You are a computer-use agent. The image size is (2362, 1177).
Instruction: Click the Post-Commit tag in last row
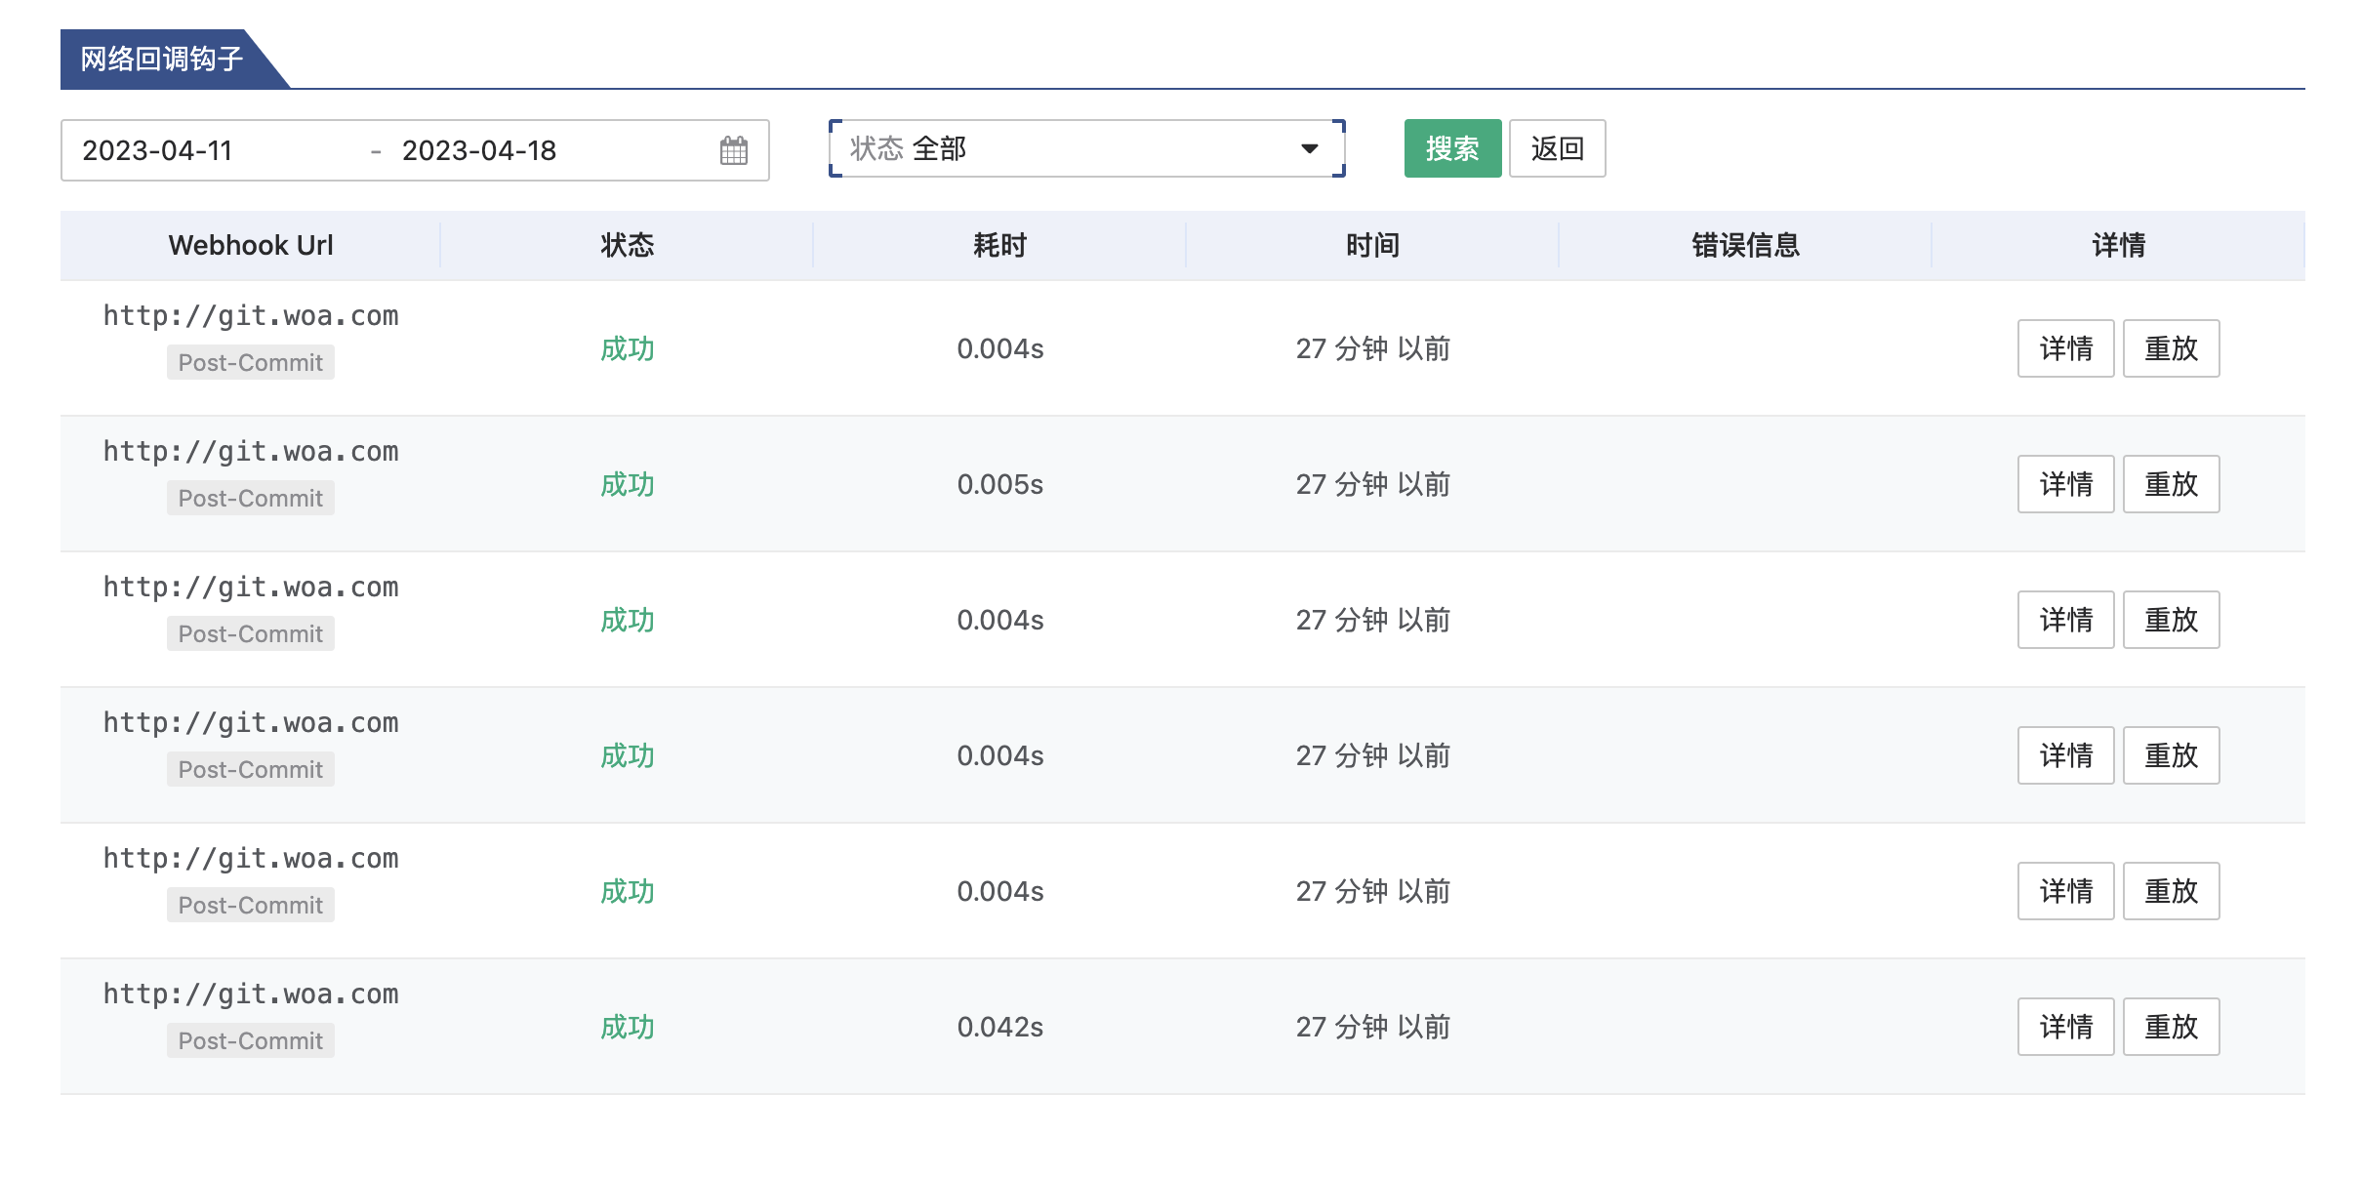250,1040
